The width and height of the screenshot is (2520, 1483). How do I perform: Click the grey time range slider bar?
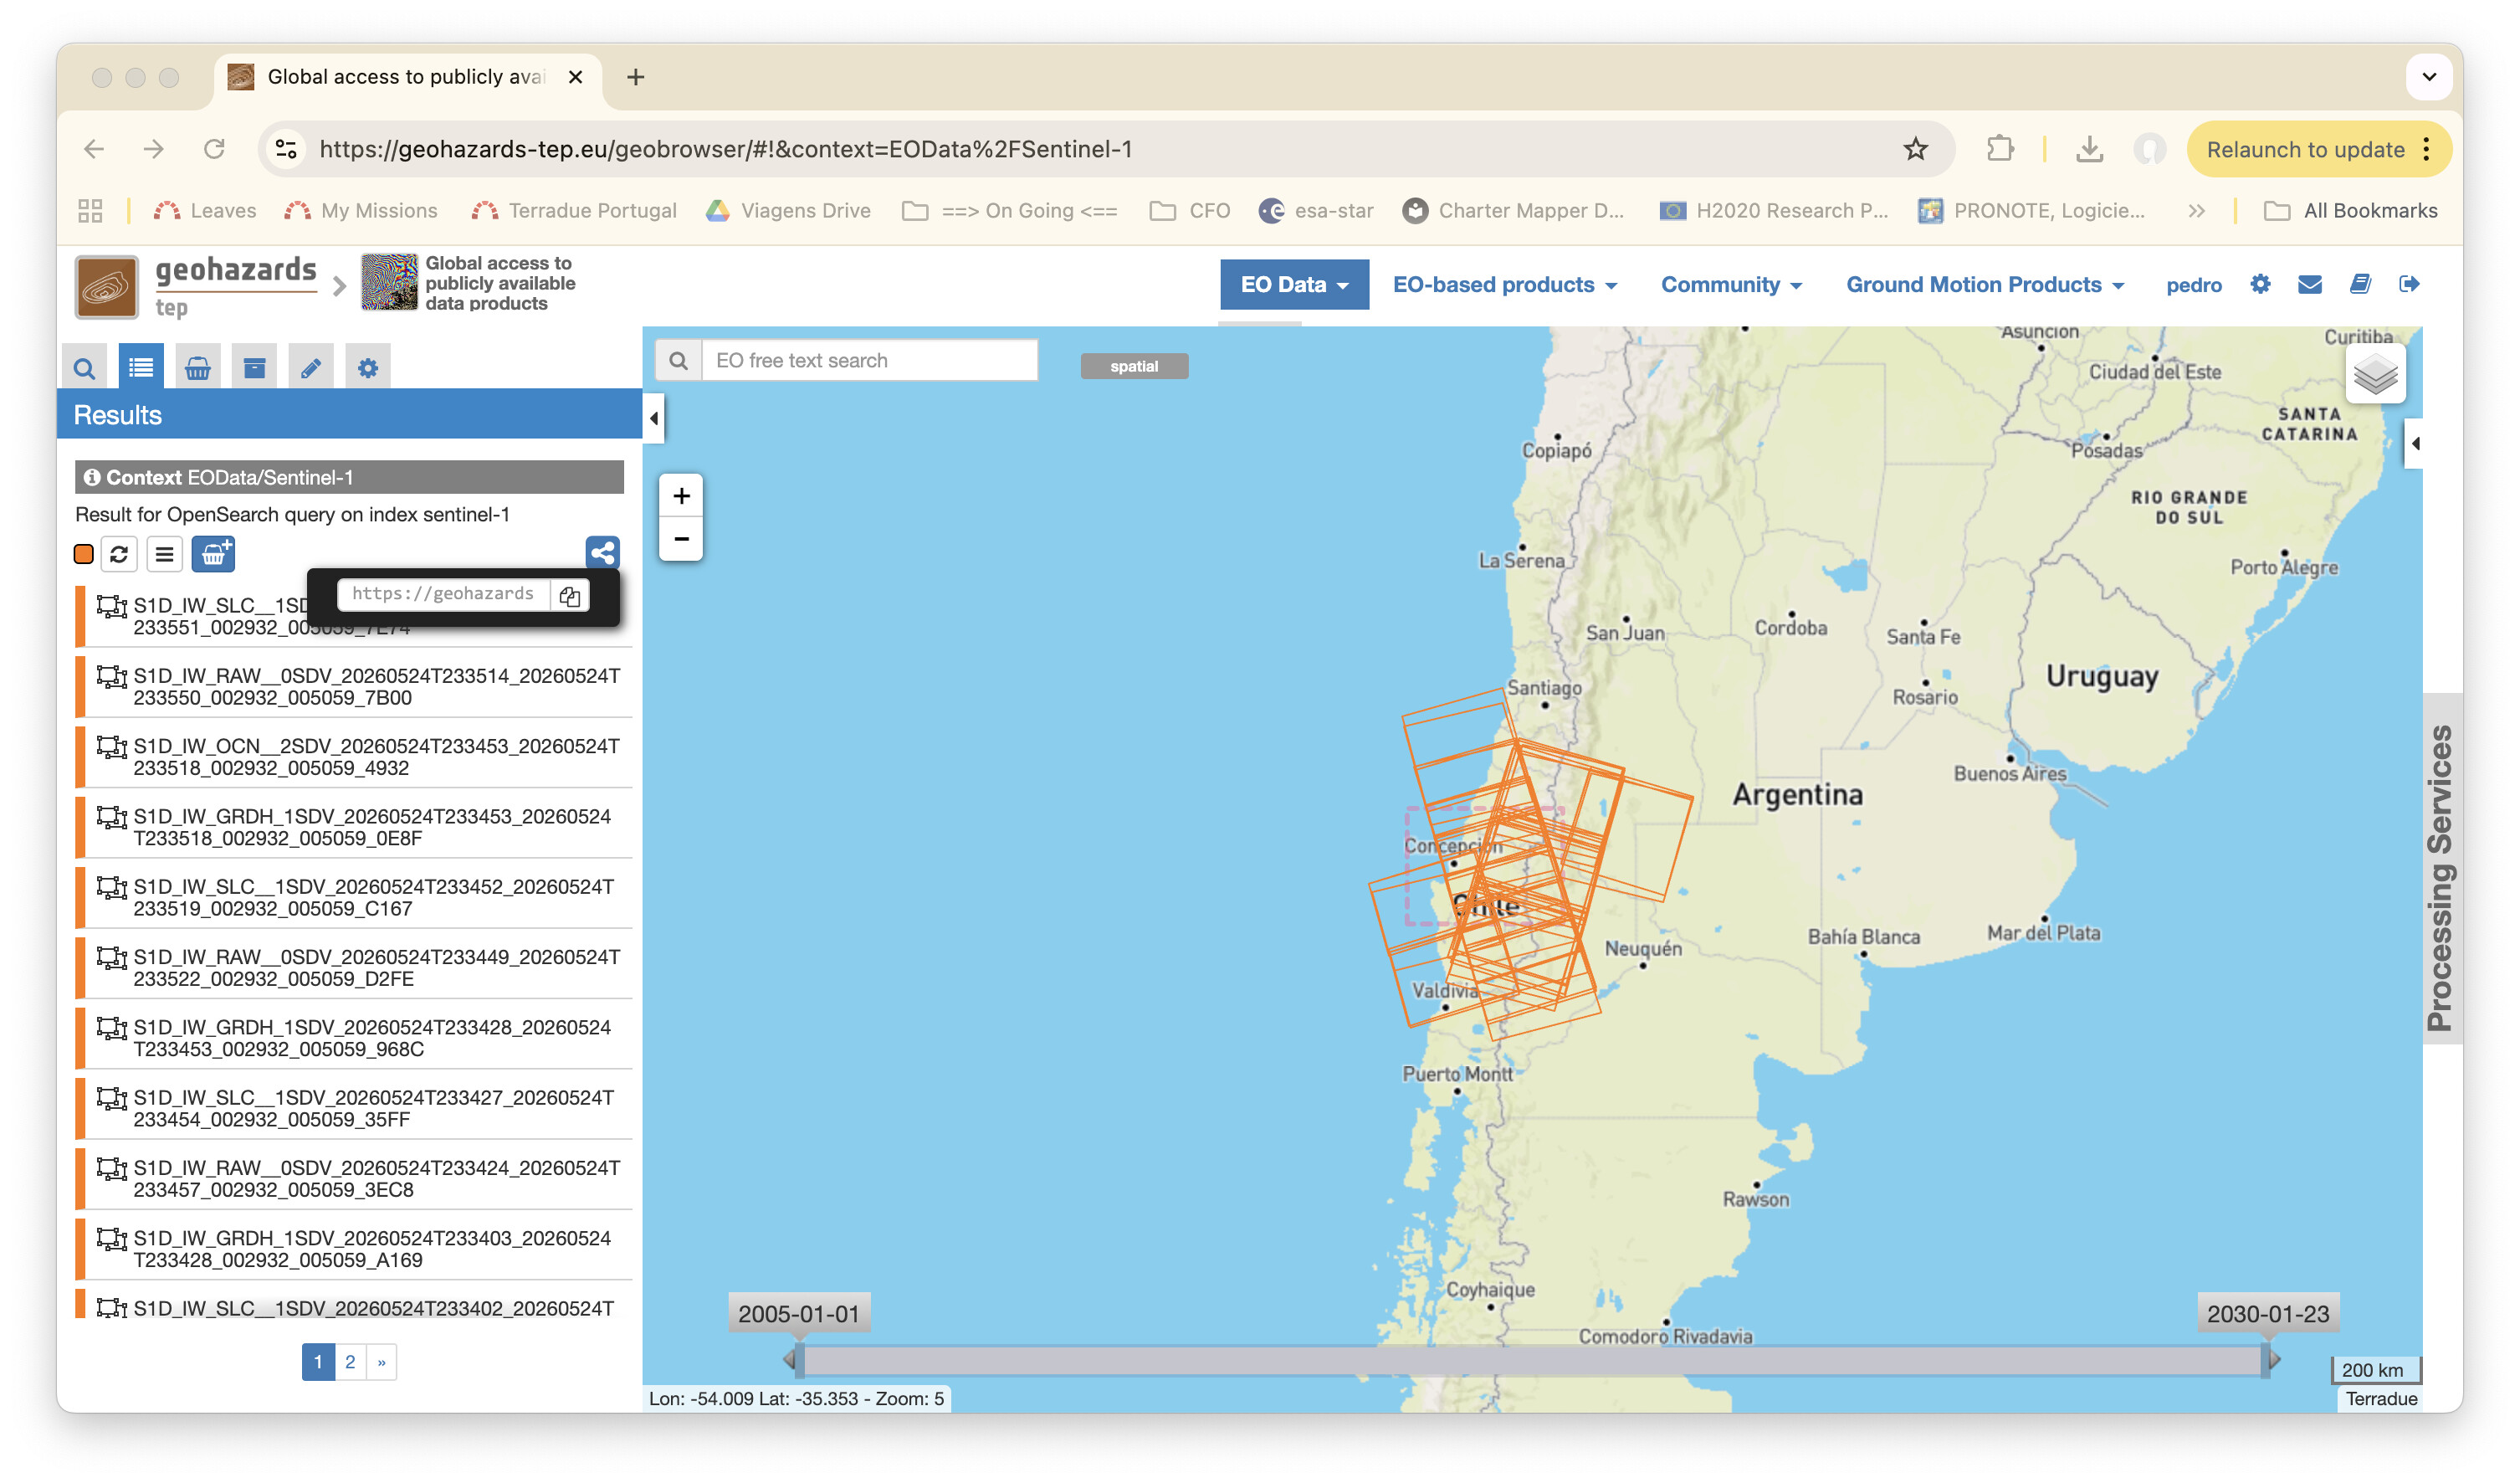point(1532,1360)
